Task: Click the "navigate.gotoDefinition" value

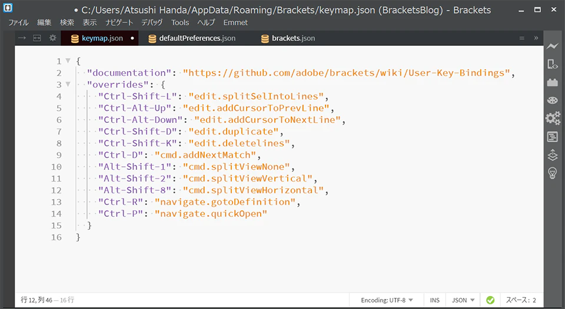Action: pos(225,202)
